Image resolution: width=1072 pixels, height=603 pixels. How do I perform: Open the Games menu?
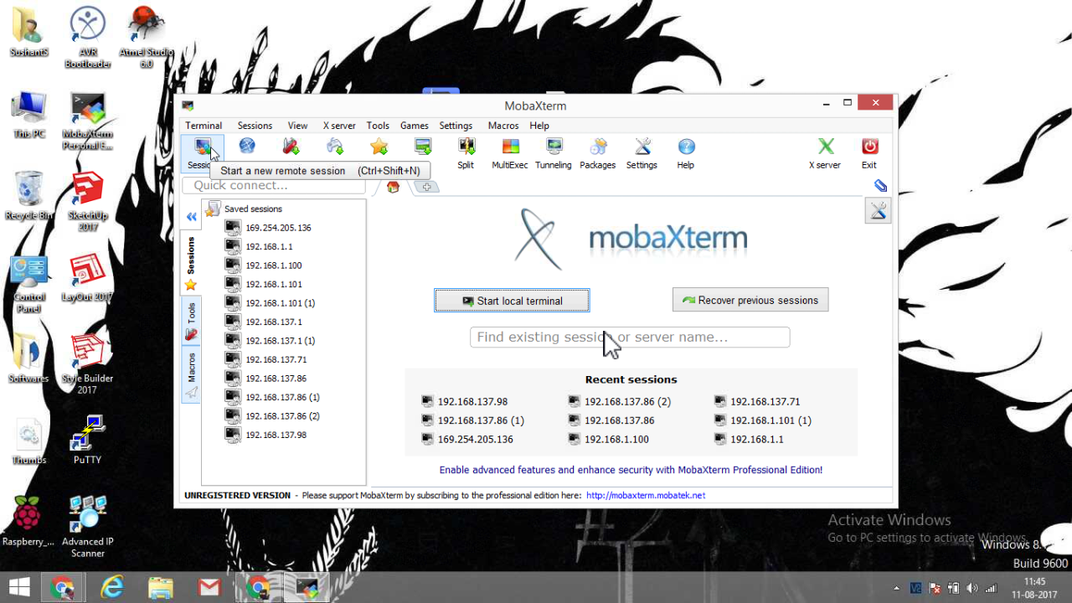click(x=415, y=126)
